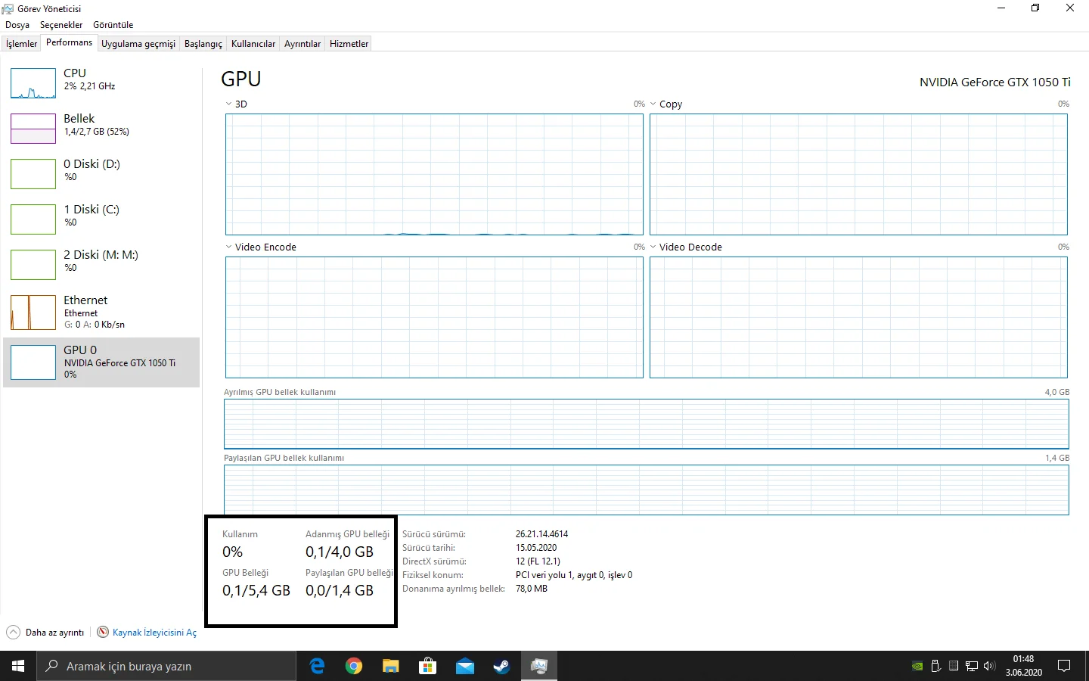Click inside the Video Decode graph
Screen dimensions: 1089x681
click(x=858, y=317)
